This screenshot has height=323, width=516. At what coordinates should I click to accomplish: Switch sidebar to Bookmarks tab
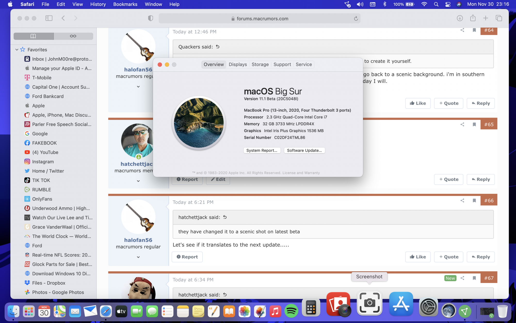click(x=34, y=36)
